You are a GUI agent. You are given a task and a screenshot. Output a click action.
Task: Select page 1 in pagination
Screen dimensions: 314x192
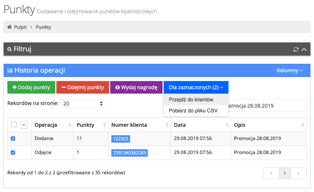285,173
